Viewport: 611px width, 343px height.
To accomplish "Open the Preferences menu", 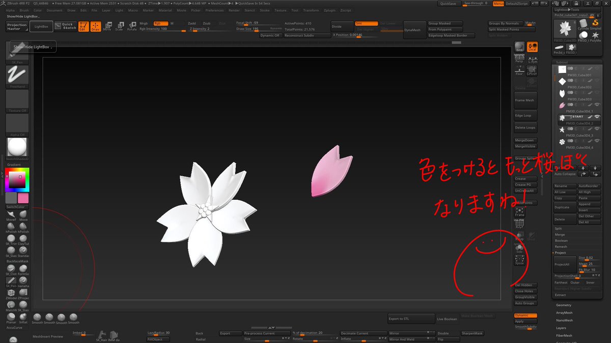I will (x=214, y=10).
